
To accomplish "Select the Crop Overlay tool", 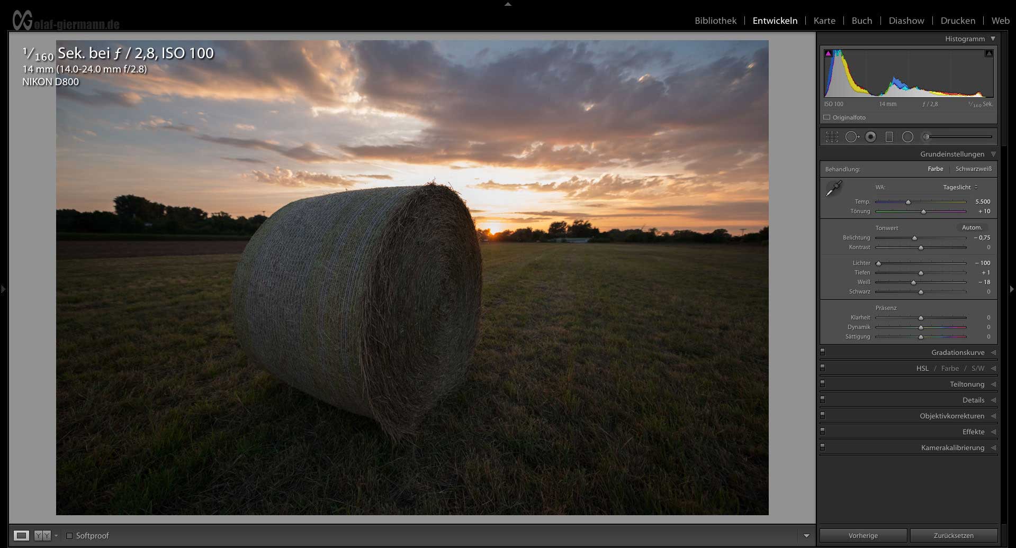I will [832, 137].
